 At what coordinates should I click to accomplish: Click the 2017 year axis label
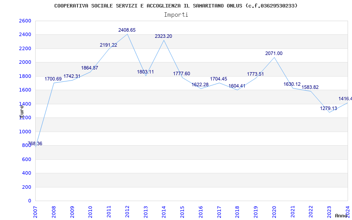(x=219, y=212)
